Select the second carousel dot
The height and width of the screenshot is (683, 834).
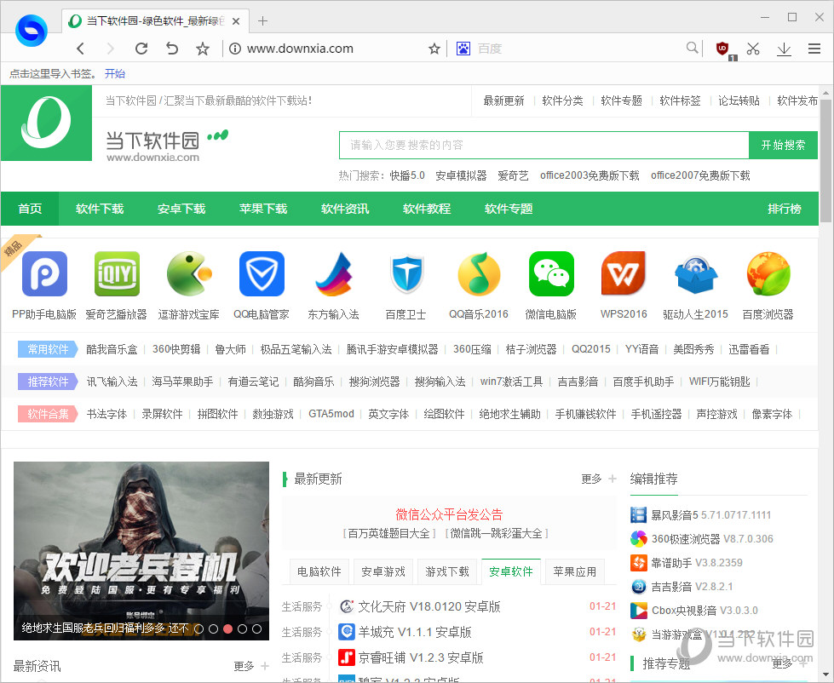(213, 628)
